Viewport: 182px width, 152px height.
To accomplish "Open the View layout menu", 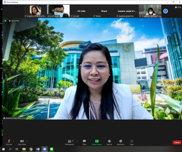I will (178, 7).
